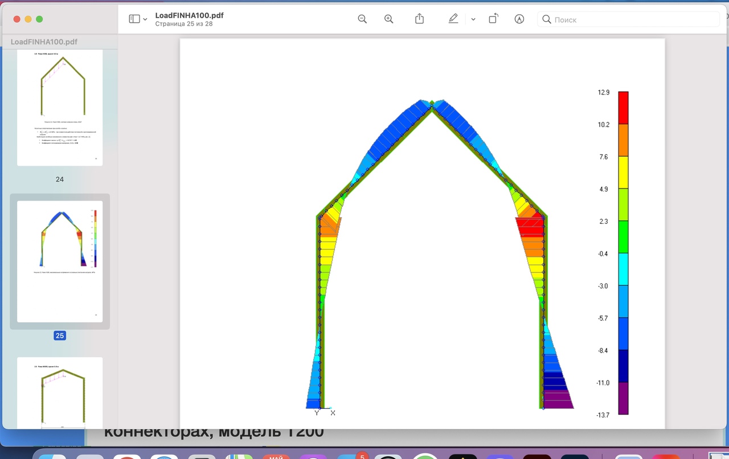Select the highlight pen tool

tap(453, 19)
